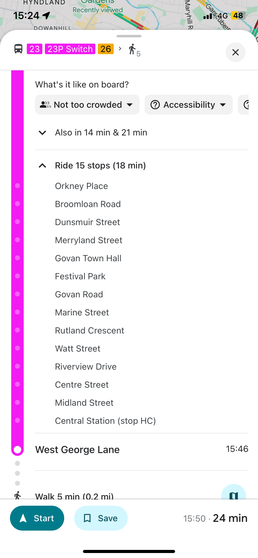Screen dimensions: 258x558
Task: Collapse the Ride 15 stops list
Action: coord(42,166)
